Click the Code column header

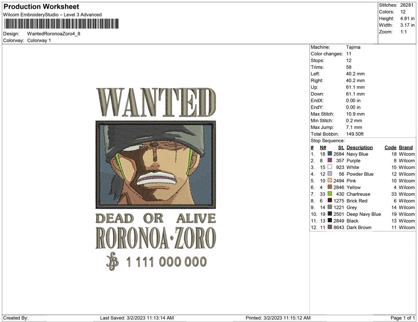(x=390, y=147)
